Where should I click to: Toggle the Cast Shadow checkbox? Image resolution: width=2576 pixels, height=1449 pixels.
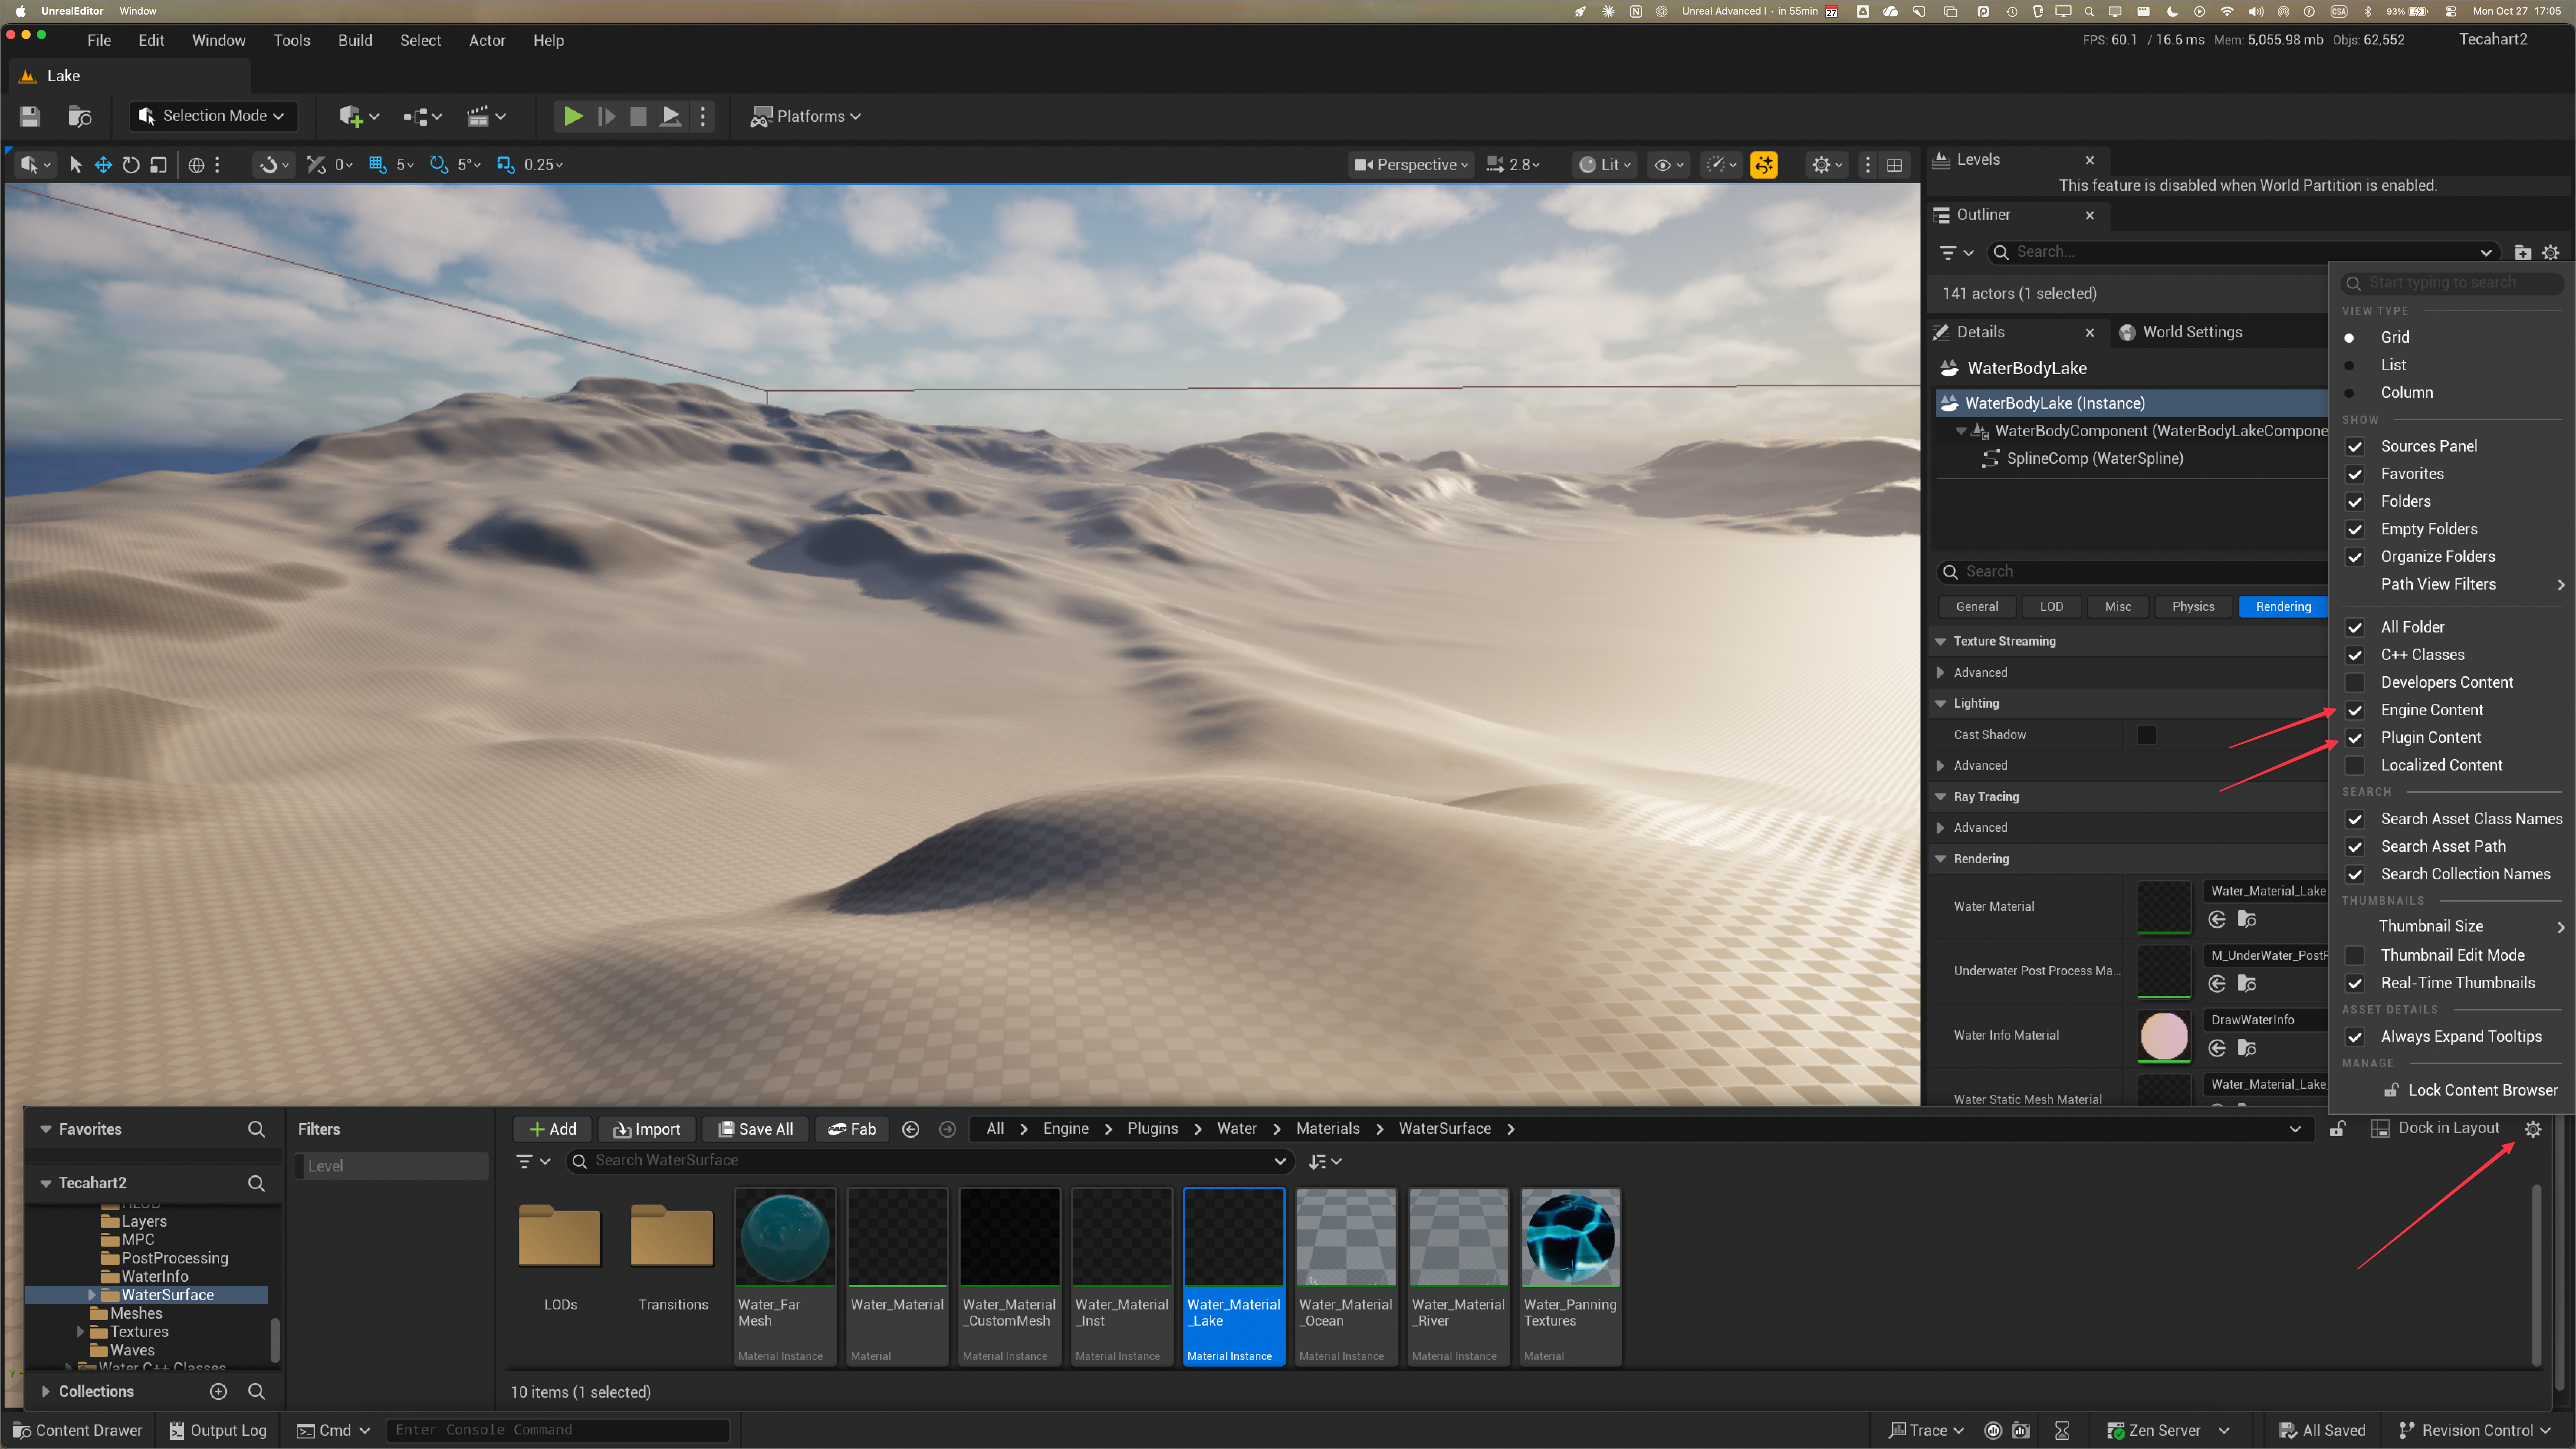click(x=2147, y=735)
